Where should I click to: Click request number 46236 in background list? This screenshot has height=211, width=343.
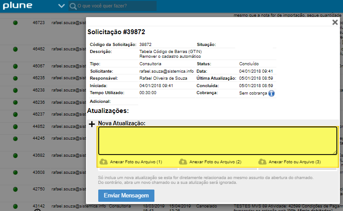[x=39, y=102]
